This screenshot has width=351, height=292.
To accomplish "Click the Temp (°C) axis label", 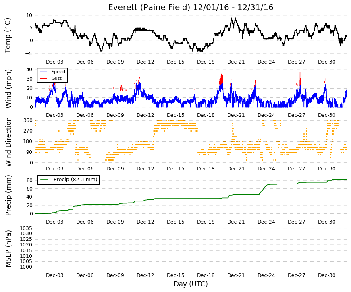I will (8, 35).
